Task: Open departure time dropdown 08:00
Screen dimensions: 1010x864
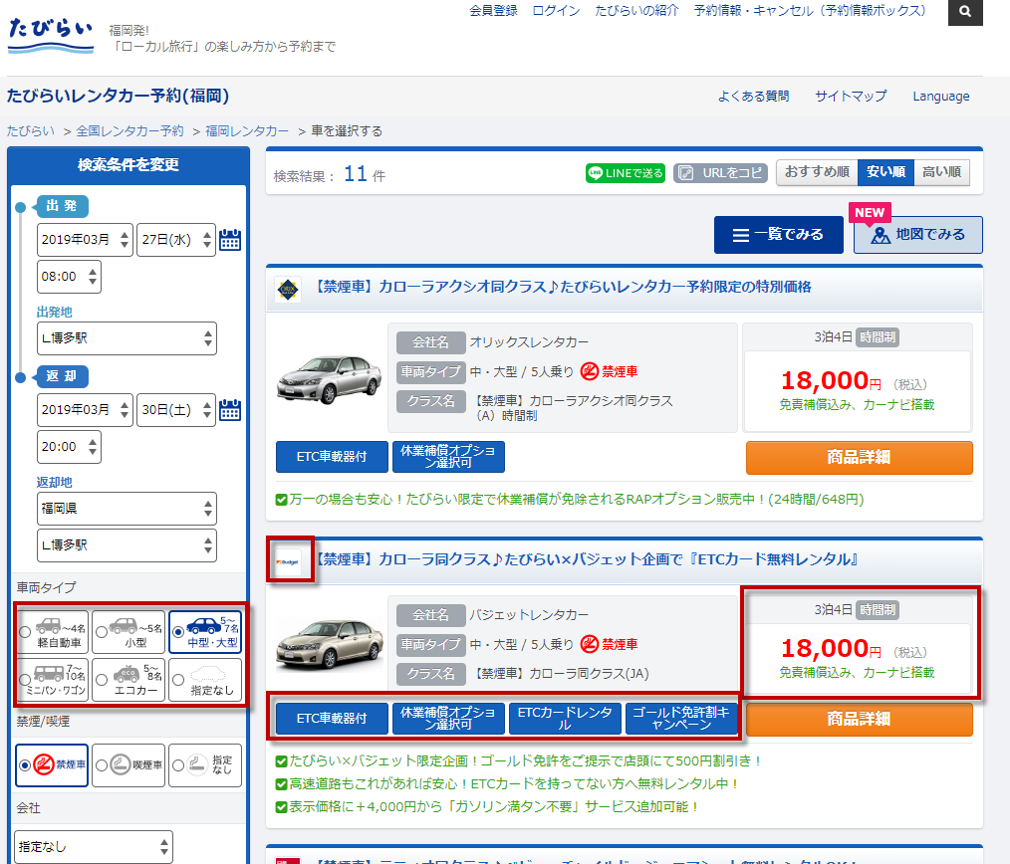Action: [x=69, y=277]
